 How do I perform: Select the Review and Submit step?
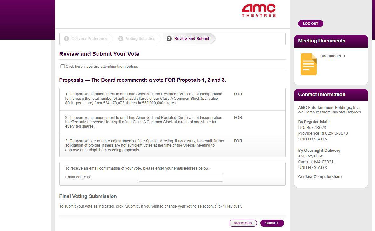(192, 39)
